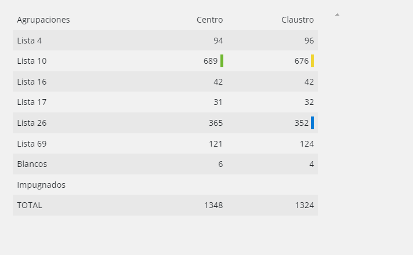Select the Lista 26 row label

[32, 123]
